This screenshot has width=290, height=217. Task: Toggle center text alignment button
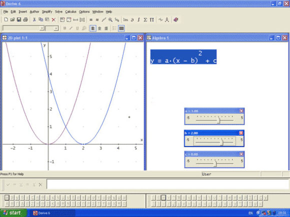pos(99,28)
